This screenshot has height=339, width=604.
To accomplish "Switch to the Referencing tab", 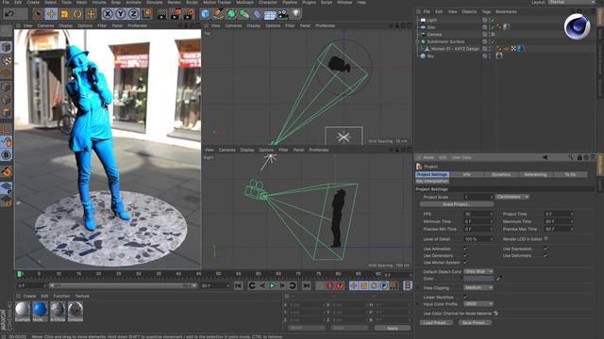I will tap(535, 174).
